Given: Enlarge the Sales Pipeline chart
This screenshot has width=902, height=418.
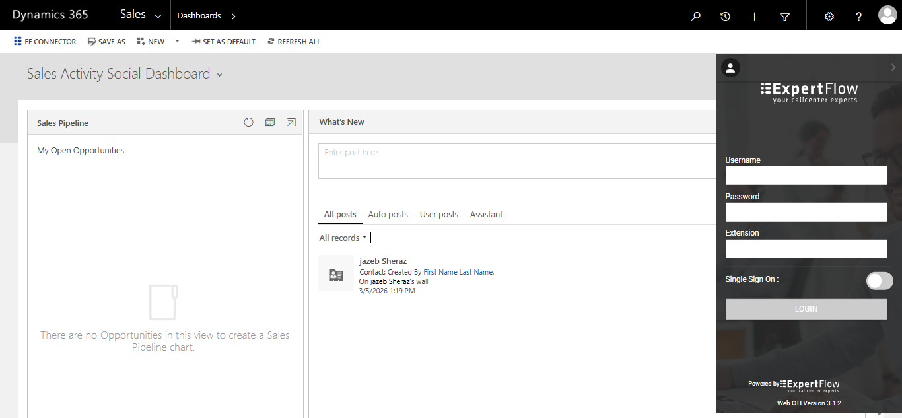Looking at the screenshot, I should (291, 122).
